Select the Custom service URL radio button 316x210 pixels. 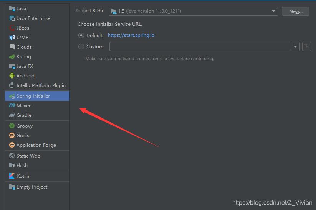[81, 47]
